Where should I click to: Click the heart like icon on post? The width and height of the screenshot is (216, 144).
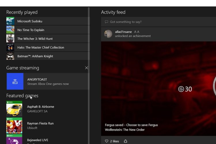pos(107,141)
